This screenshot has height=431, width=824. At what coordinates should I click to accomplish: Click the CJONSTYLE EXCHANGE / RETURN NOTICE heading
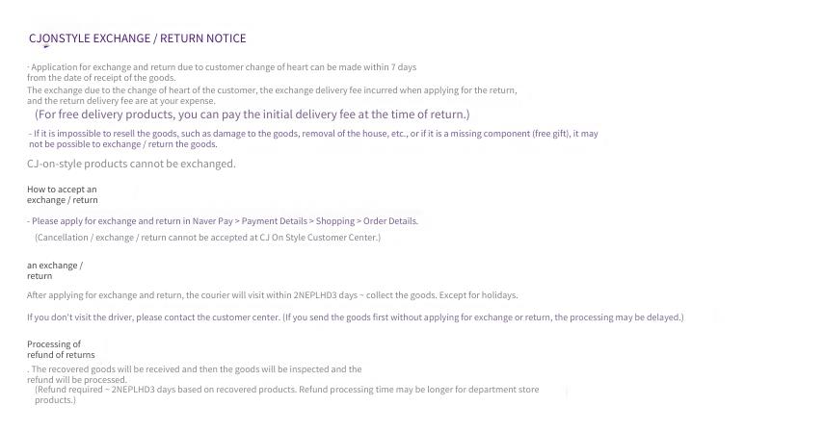click(x=137, y=38)
